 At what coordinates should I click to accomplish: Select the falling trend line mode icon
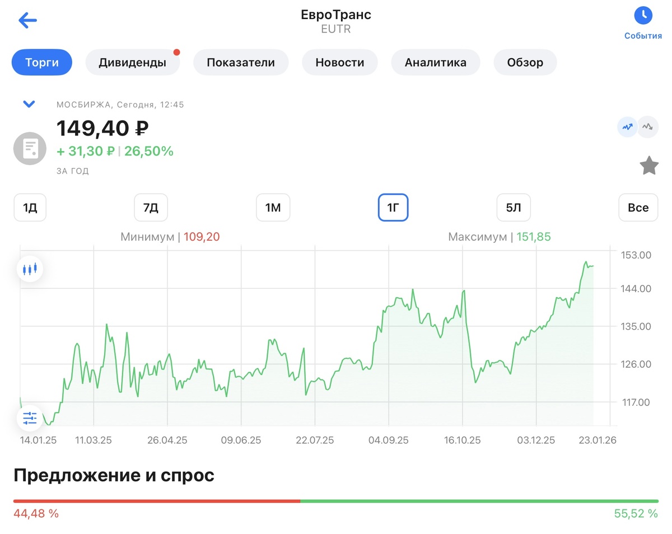[648, 127]
